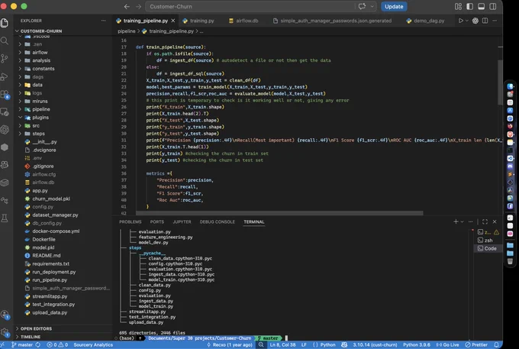519x349 pixels.
Task: Toggle the primary side bar
Action: [x=469, y=7]
